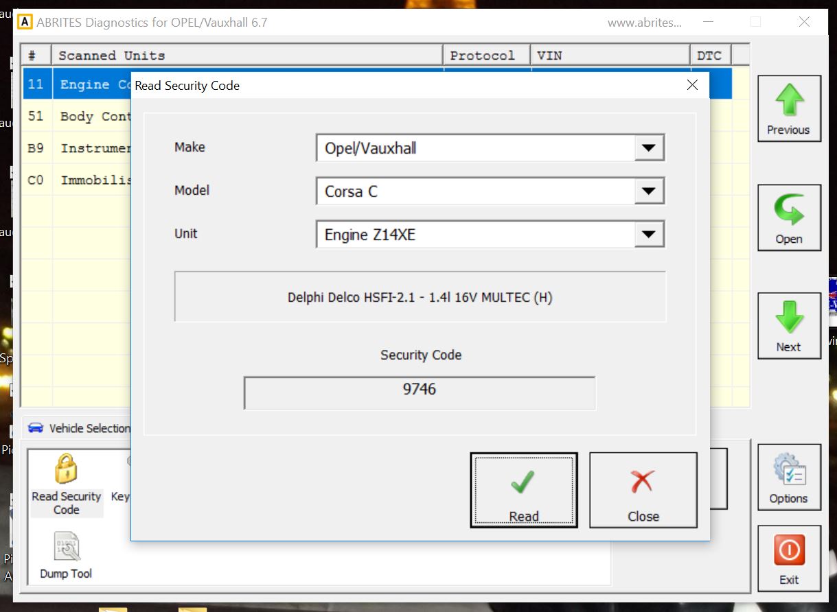Click the Protocol column header
Screen dimensions: 837x612
(487, 56)
